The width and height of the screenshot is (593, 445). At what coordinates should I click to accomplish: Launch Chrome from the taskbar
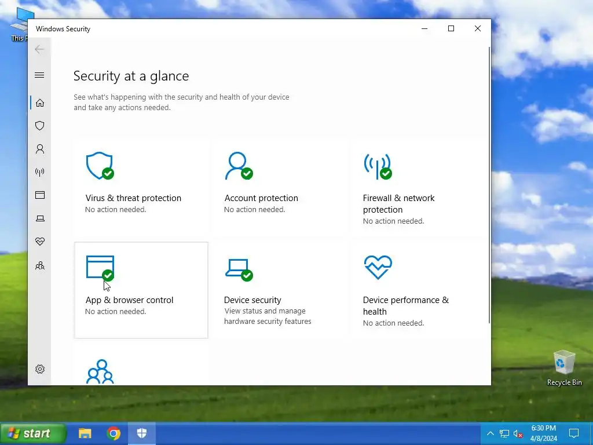pyautogui.click(x=114, y=433)
